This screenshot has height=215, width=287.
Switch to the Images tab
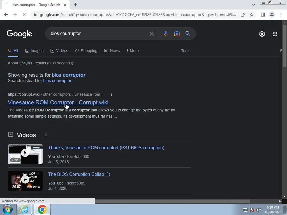tap(34, 51)
